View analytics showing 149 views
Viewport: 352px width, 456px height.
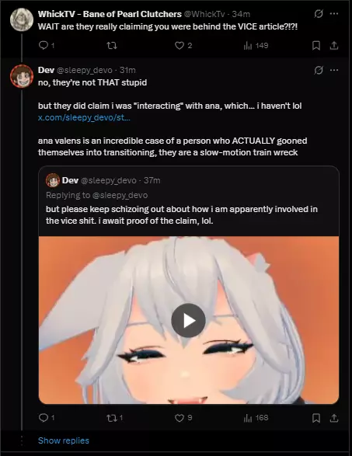[256, 46]
